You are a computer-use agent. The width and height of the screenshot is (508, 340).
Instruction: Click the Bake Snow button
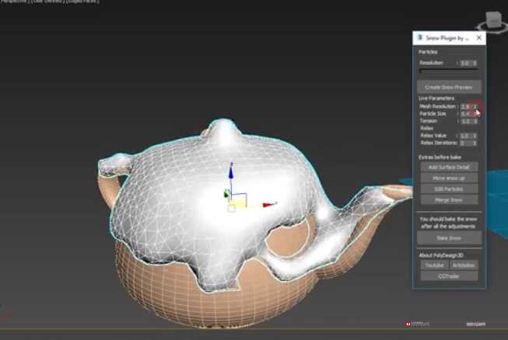449,238
